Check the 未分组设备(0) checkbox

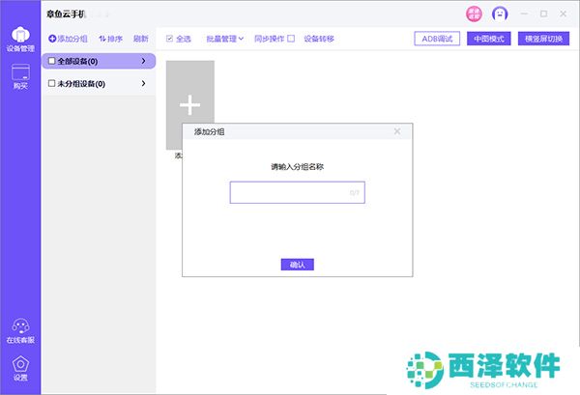pos(52,83)
